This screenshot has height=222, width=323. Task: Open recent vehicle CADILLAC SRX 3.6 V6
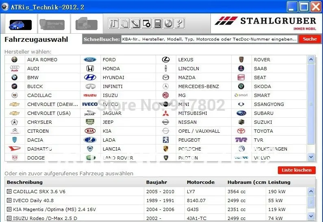[x=39, y=192]
